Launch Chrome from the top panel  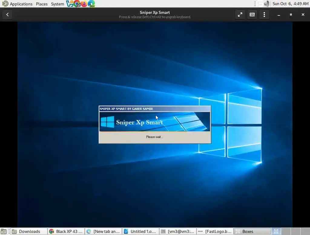click(x=77, y=4)
